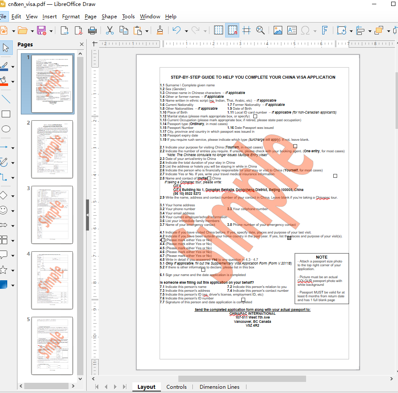The image size is (398, 393).
Task: Click the Print icon
Action: pos(92,31)
